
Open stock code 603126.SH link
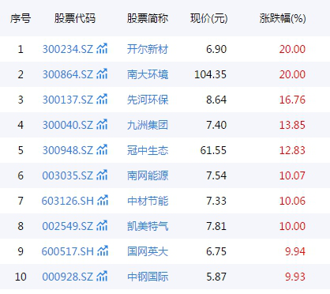[68, 201]
